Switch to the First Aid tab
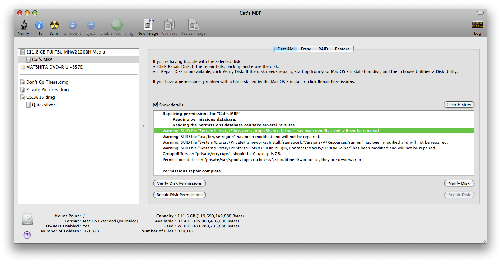Image resolution: width=501 pixels, height=263 pixels. click(286, 49)
